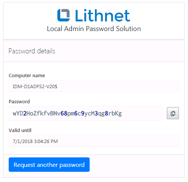This screenshot has width=188, height=182.
Task: Focus the Password text field
Action: (x=86, y=113)
